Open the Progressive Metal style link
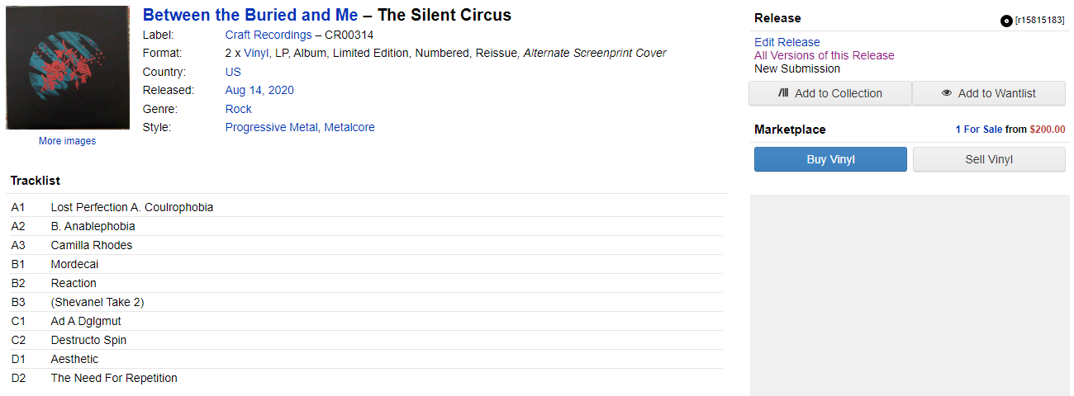This screenshot has width=1074, height=396. pyautogui.click(x=271, y=127)
